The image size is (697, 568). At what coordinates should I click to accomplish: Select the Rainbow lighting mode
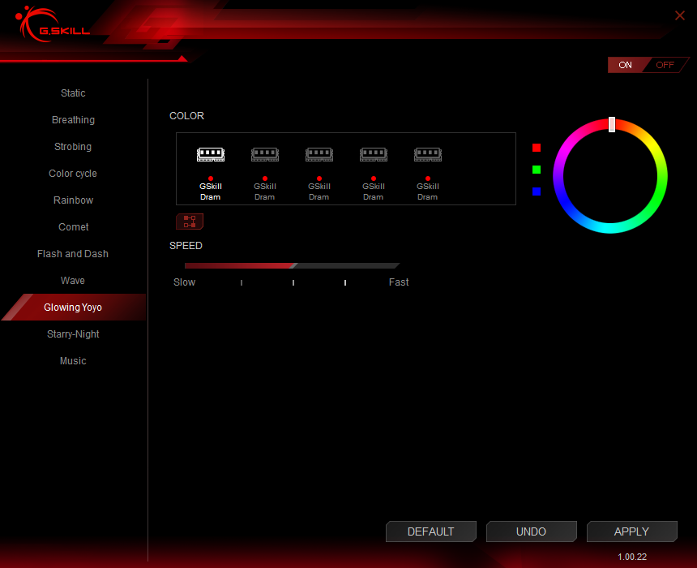pyautogui.click(x=73, y=200)
